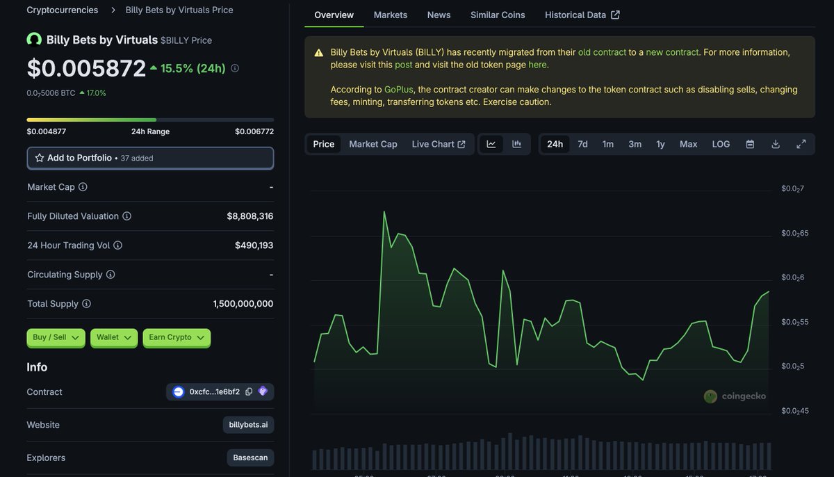Open Live Chart in new window
The height and width of the screenshot is (477, 834).
click(439, 144)
